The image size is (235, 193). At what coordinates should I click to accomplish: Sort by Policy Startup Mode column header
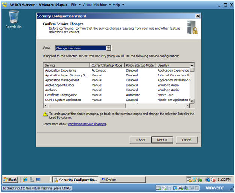(140, 65)
